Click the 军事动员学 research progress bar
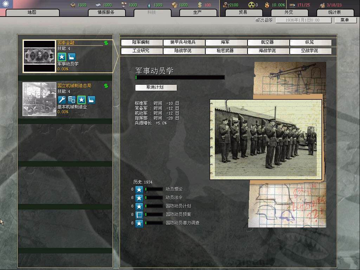This screenshot has height=270, width=360. (x=180, y=77)
